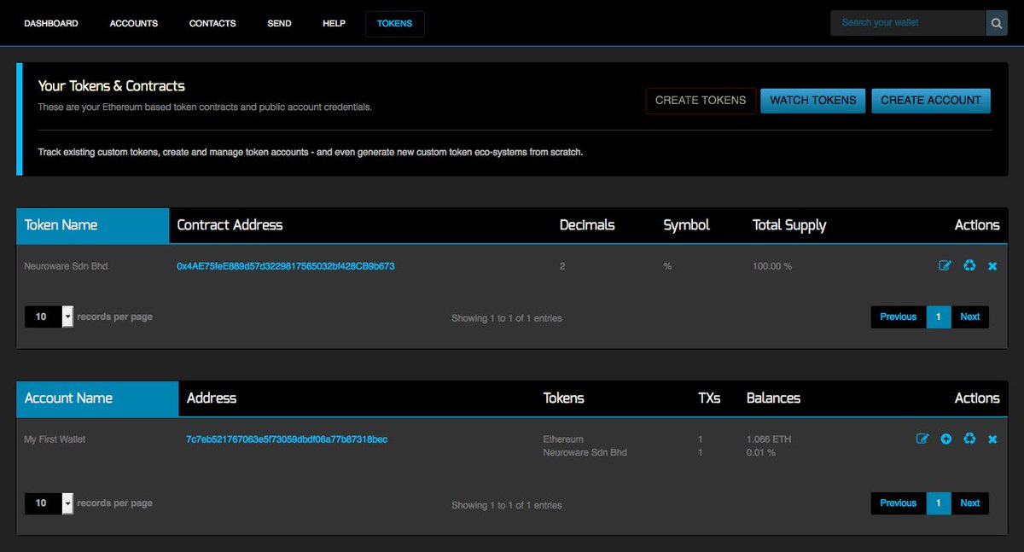Select the Neuroware Sdn Bhd token name

(x=66, y=266)
